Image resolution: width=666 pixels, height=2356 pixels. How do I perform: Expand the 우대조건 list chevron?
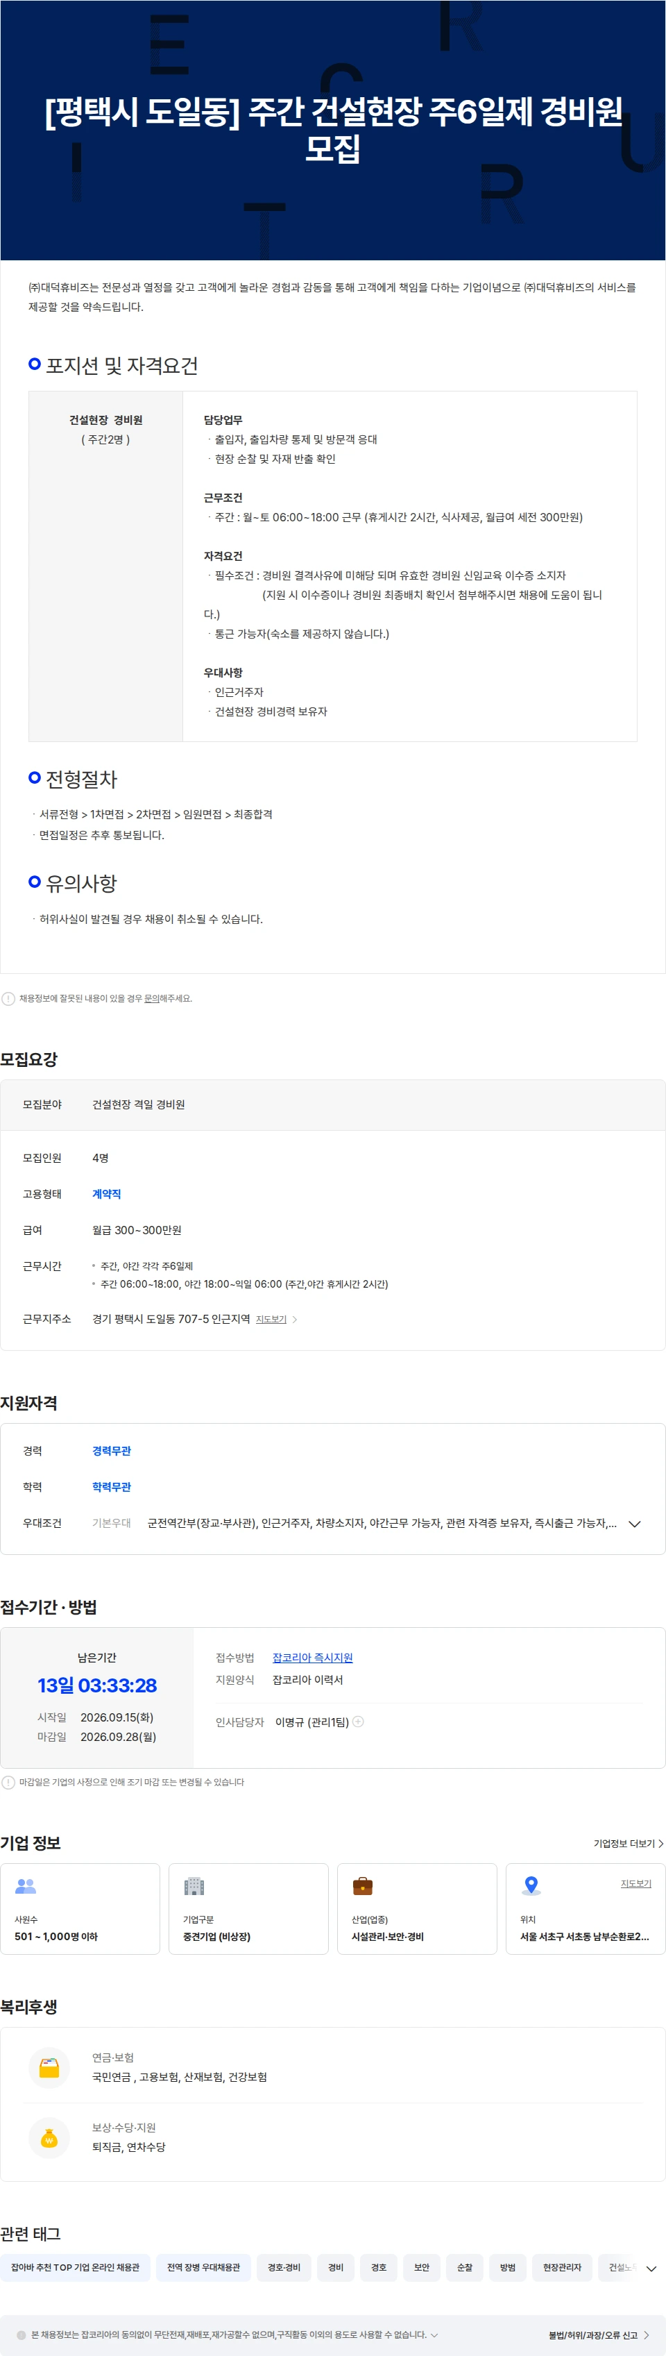coord(635,1524)
